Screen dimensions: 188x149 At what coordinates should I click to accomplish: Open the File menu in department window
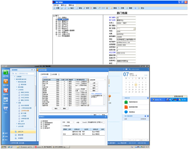coord(56,5)
